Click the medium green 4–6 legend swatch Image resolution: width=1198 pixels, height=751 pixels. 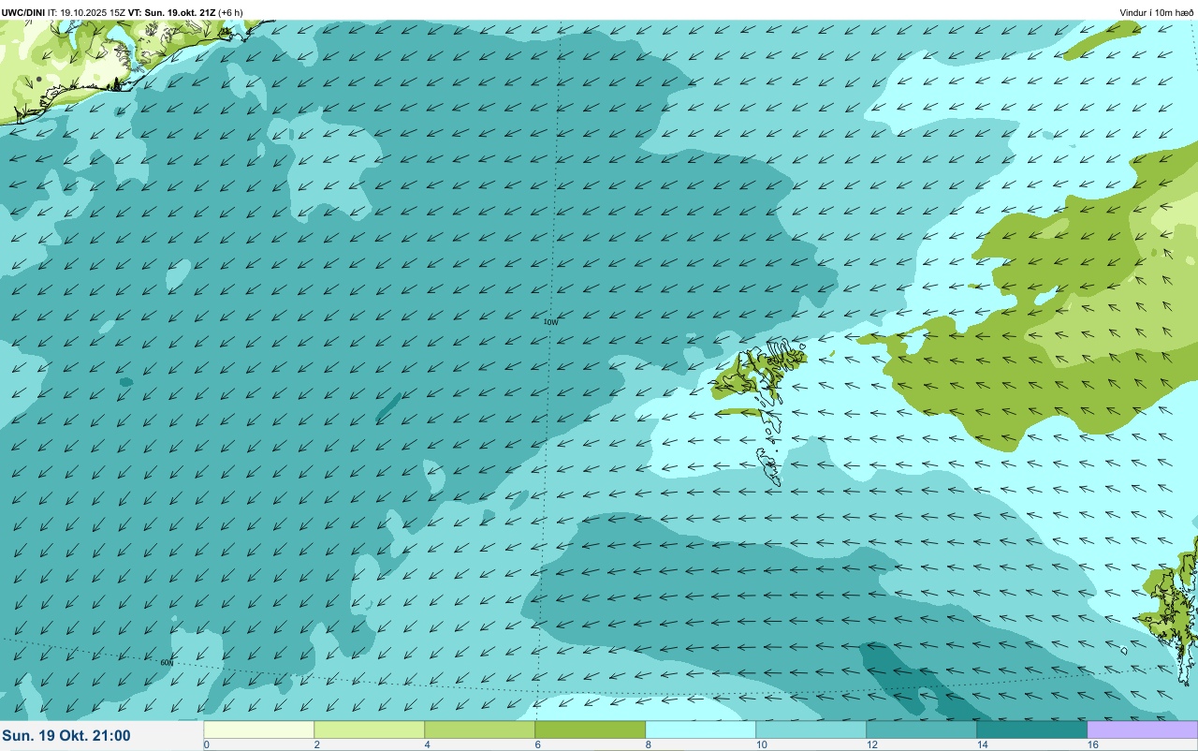[x=479, y=729]
